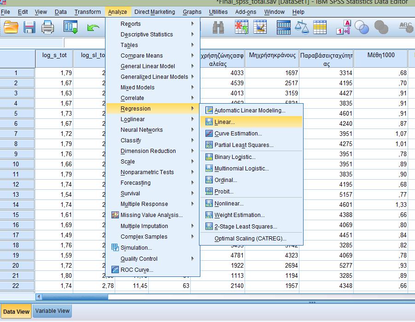Expand Mixed Models submenu
Image resolution: width=415 pixels, height=322 pixels.
click(152, 88)
